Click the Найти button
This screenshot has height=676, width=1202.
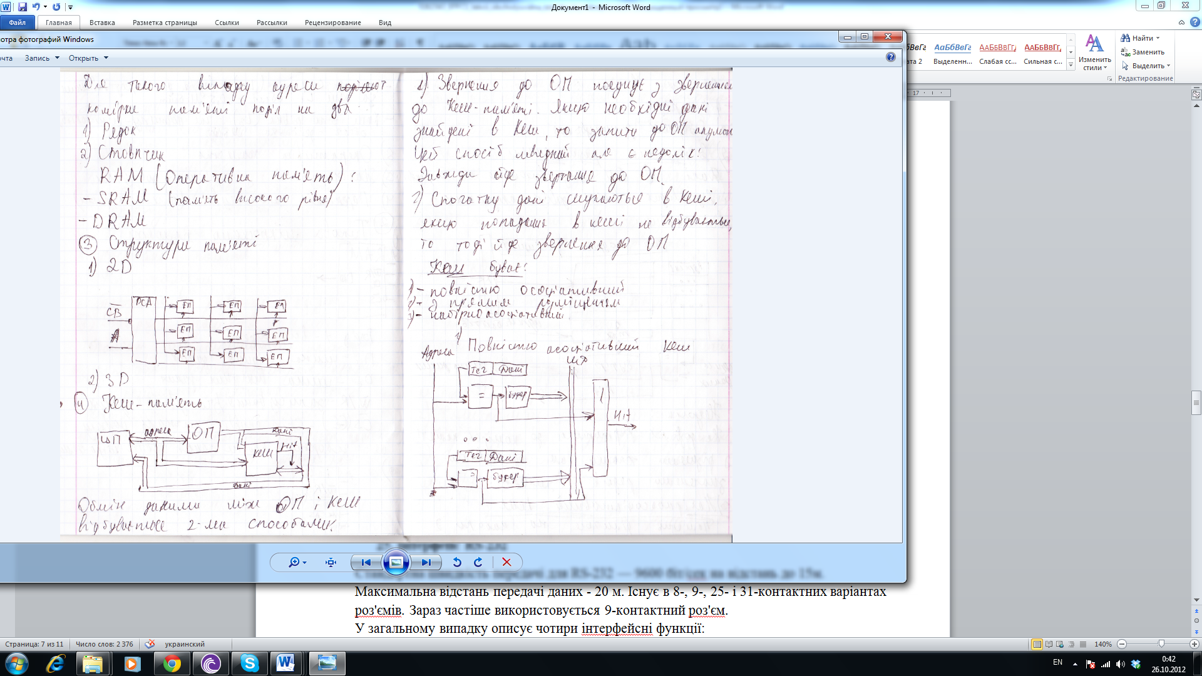(1137, 38)
